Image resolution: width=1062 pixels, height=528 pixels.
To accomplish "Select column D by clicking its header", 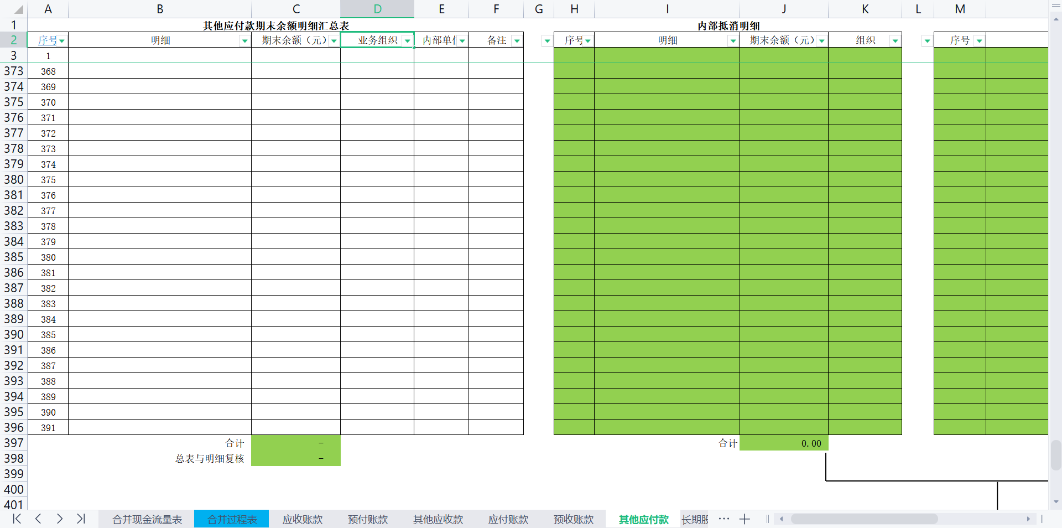I will tap(377, 9).
